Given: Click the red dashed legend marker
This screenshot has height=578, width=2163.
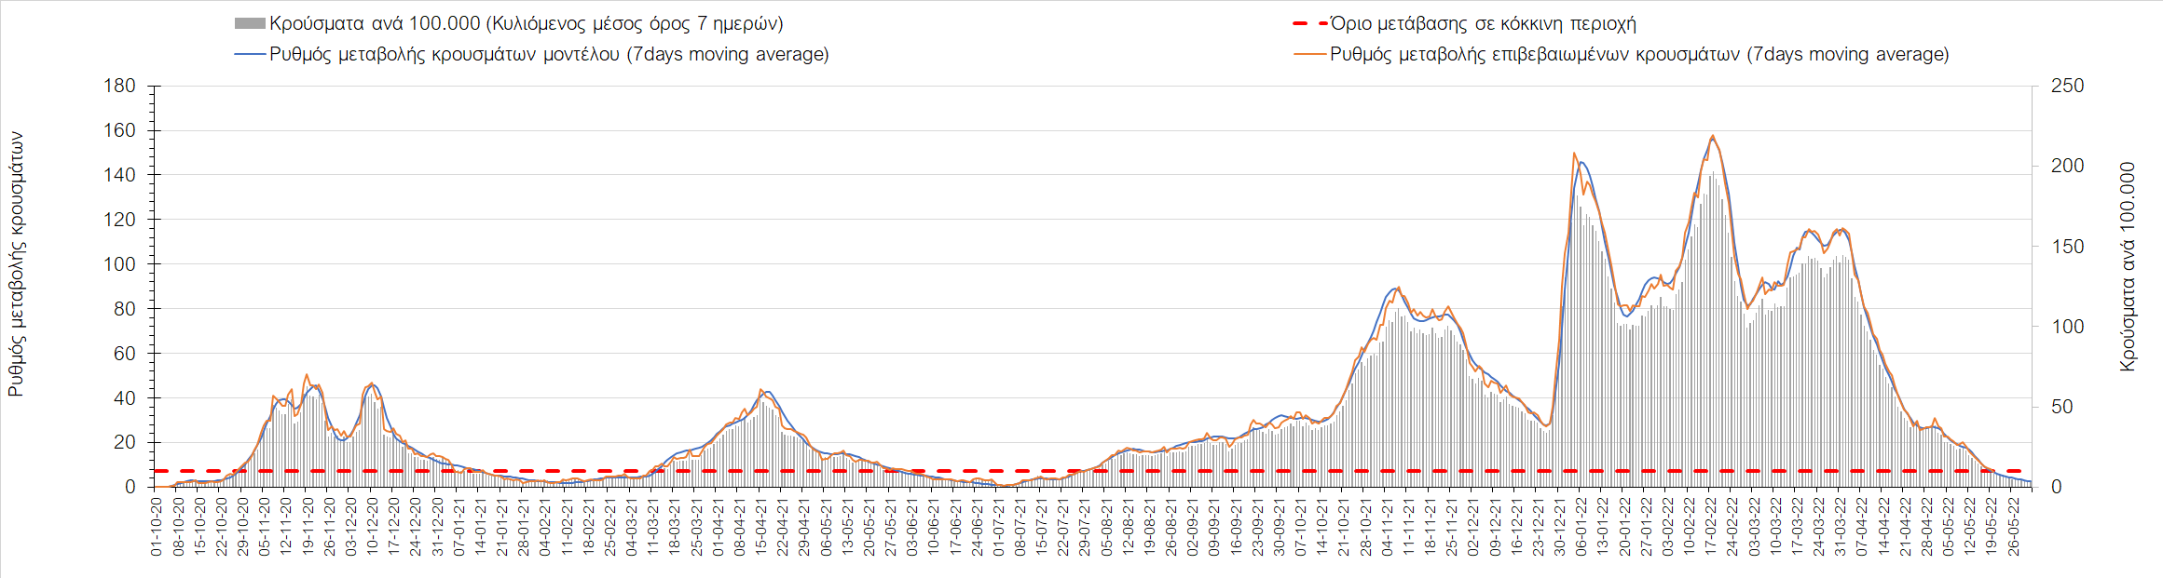Looking at the screenshot, I should (x=1309, y=24).
